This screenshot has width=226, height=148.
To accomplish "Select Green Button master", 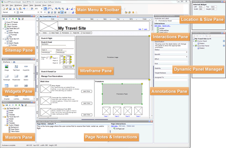I will [15, 129].
